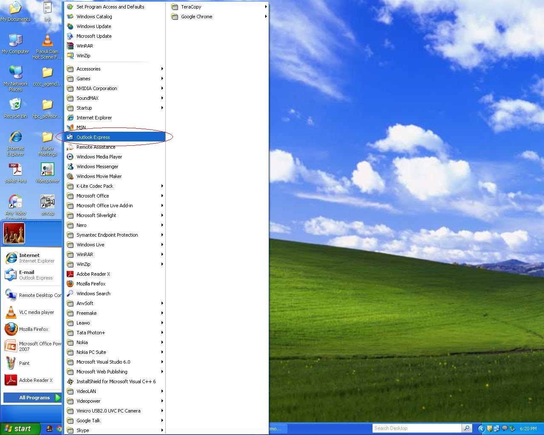Open the Freemake program folder
544x435 pixels.
click(x=115, y=313)
